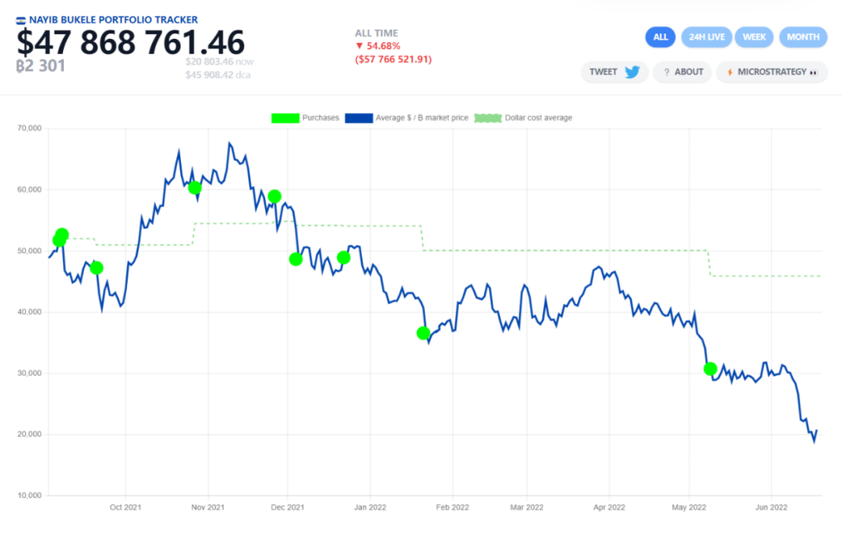The width and height of the screenshot is (842, 536).
Task: Click the question mark icon beside About
Action: [x=667, y=72]
